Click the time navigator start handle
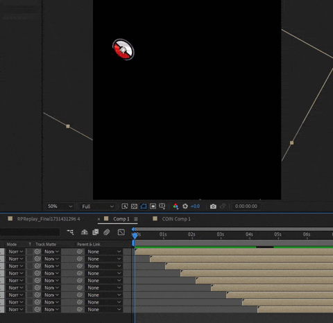The image size is (333, 323). (x=133, y=229)
